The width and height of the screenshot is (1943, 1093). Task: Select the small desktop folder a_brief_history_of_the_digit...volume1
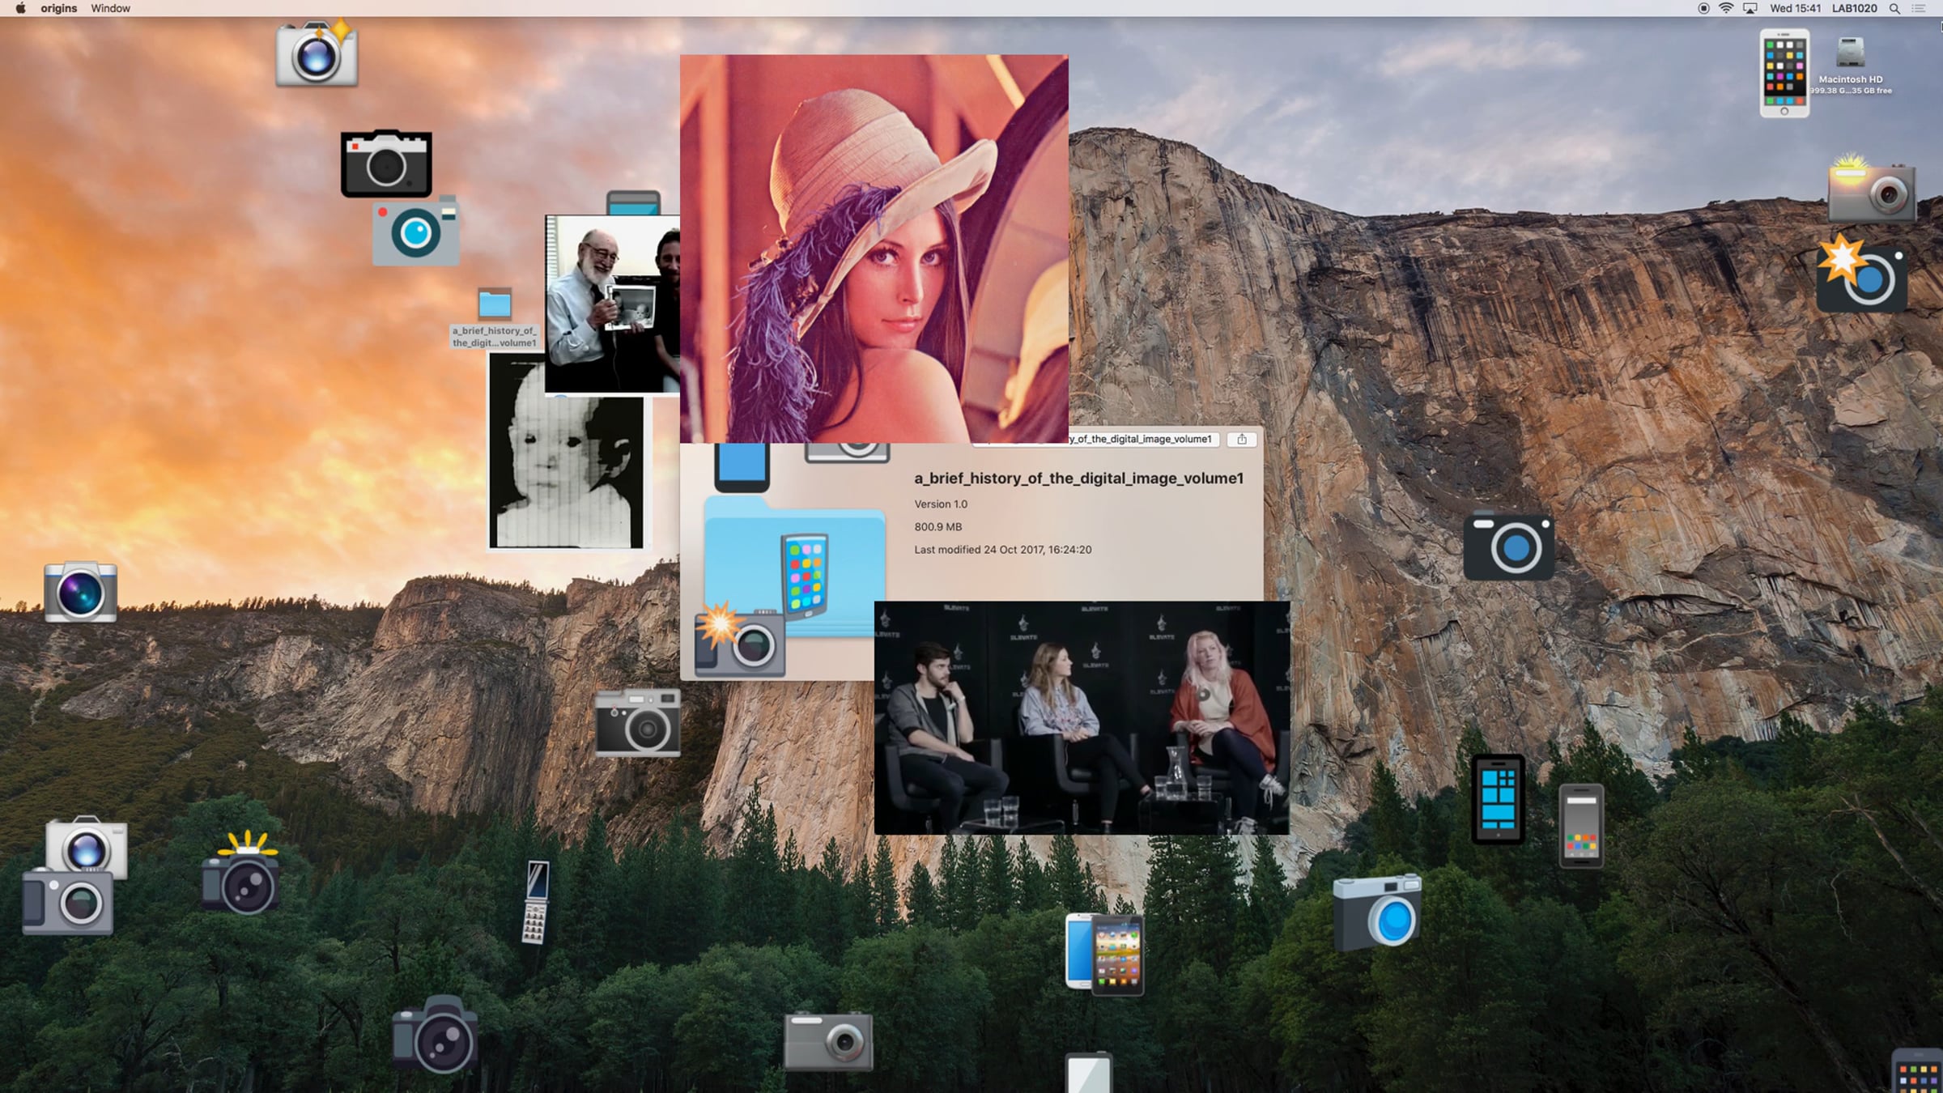click(495, 304)
